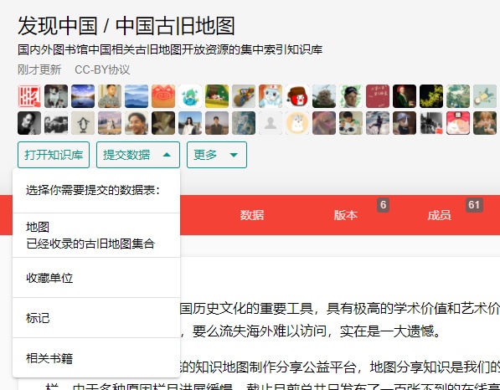The height and width of the screenshot is (390, 500).
Task: Choose 地图 data table from the menu
Action: pos(96,235)
